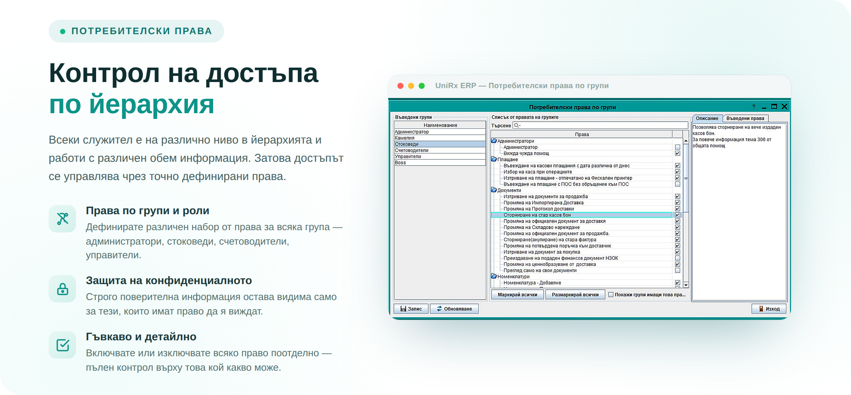Select the Администратор group row
851x395 pixels.
pyautogui.click(x=440, y=132)
